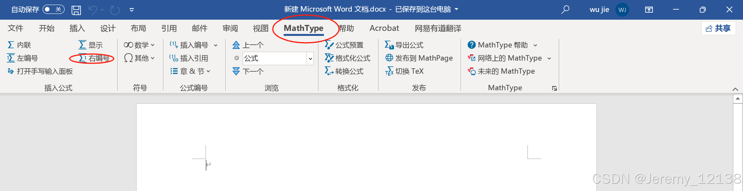Go to previous equation 上一个
The image size is (743, 191).
coord(248,45)
